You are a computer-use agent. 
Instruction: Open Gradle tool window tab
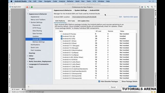pyautogui.click(x=155, y=13)
